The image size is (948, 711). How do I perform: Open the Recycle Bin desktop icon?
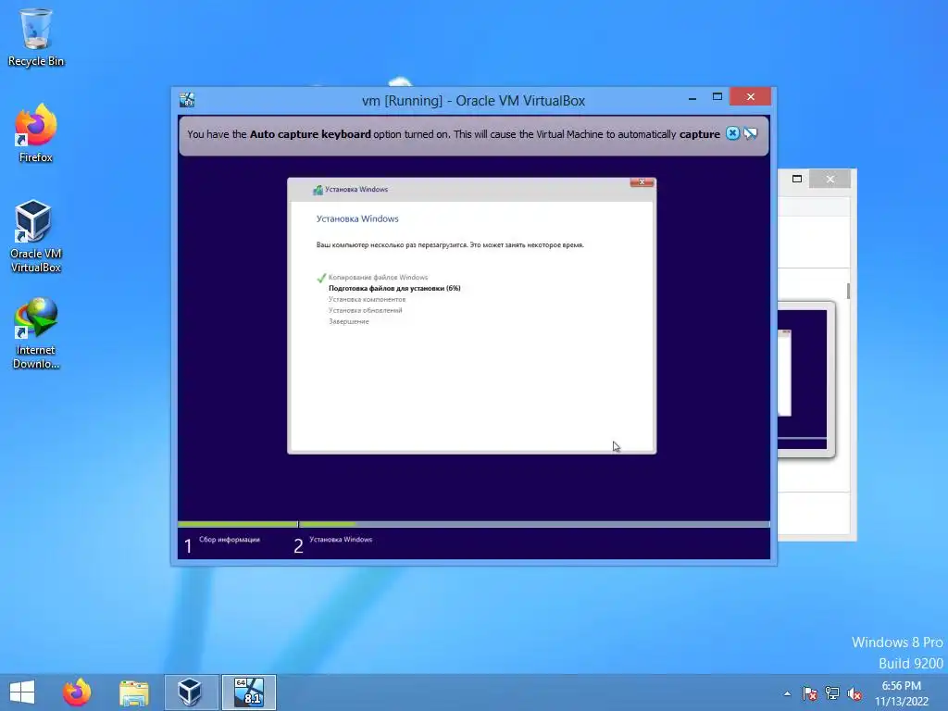coord(36,37)
